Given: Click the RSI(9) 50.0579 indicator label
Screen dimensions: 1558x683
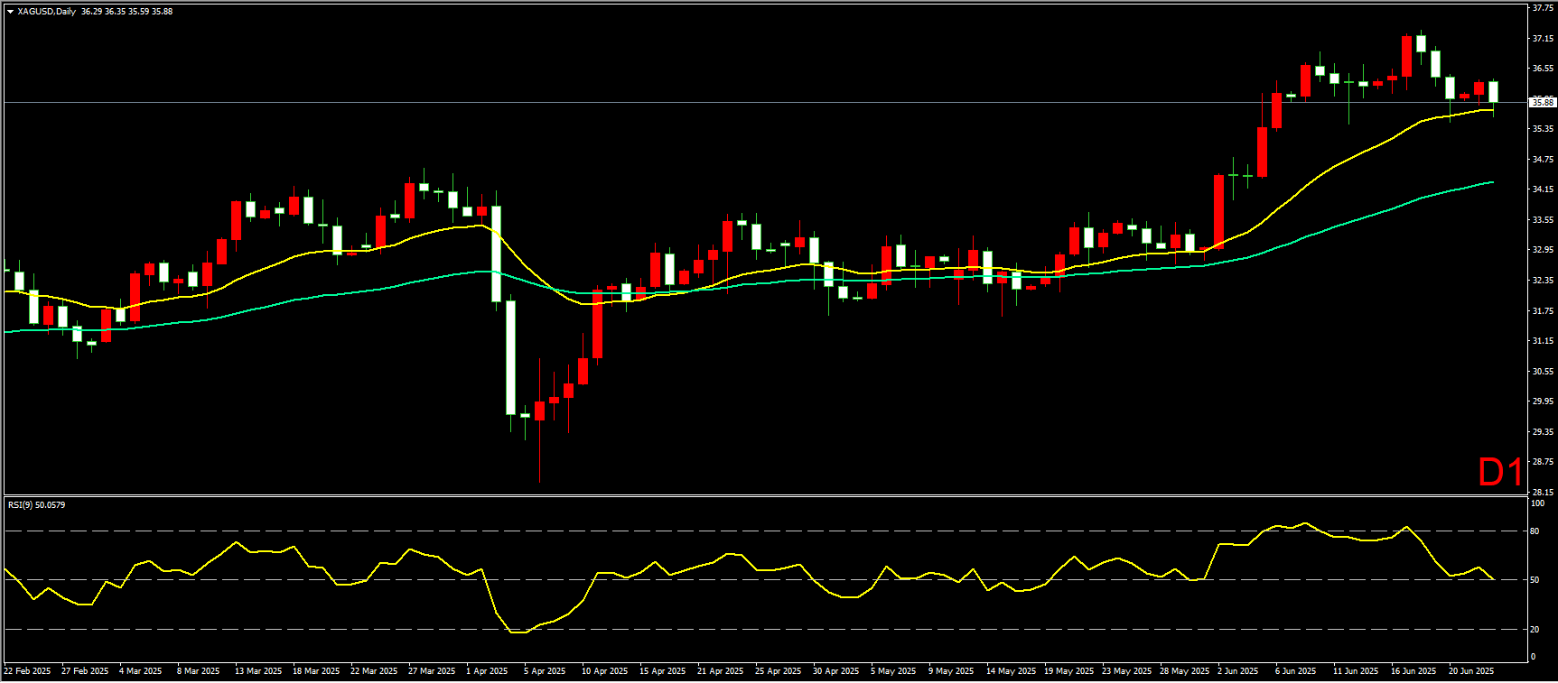Looking at the screenshot, I should (37, 504).
